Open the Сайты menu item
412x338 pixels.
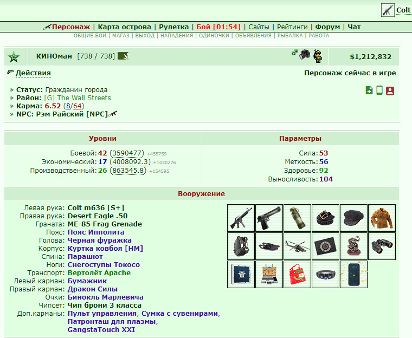coord(259,27)
